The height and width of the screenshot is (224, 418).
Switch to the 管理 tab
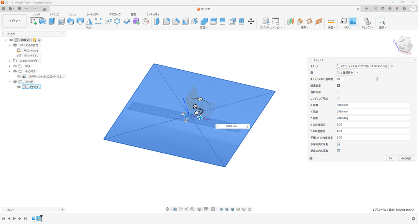[133, 14]
